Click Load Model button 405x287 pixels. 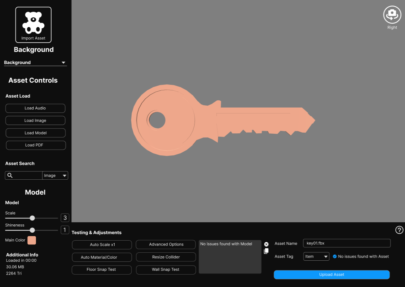tap(36, 133)
